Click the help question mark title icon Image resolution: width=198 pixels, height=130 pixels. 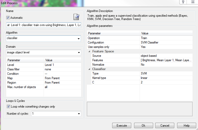(183, 2)
